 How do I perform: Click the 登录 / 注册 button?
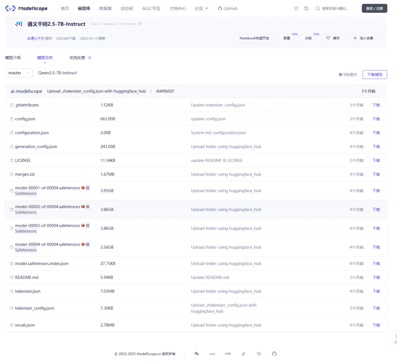374,8
